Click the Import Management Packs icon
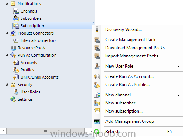 click(x=97, y=56)
